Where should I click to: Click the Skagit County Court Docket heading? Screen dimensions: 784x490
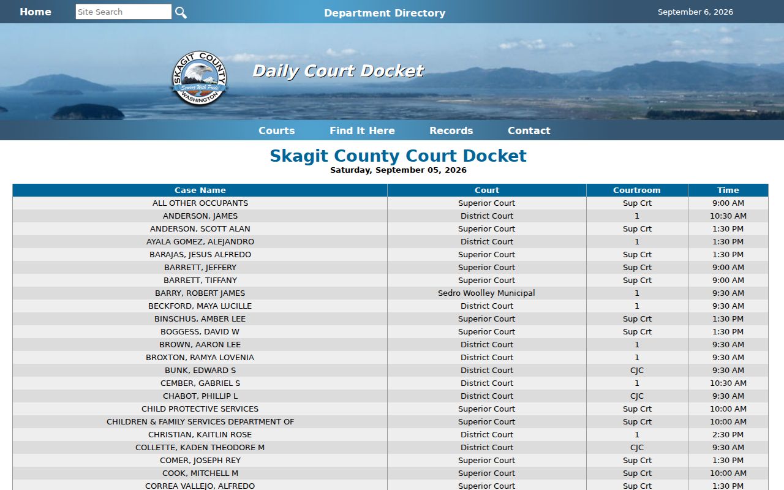click(398, 156)
